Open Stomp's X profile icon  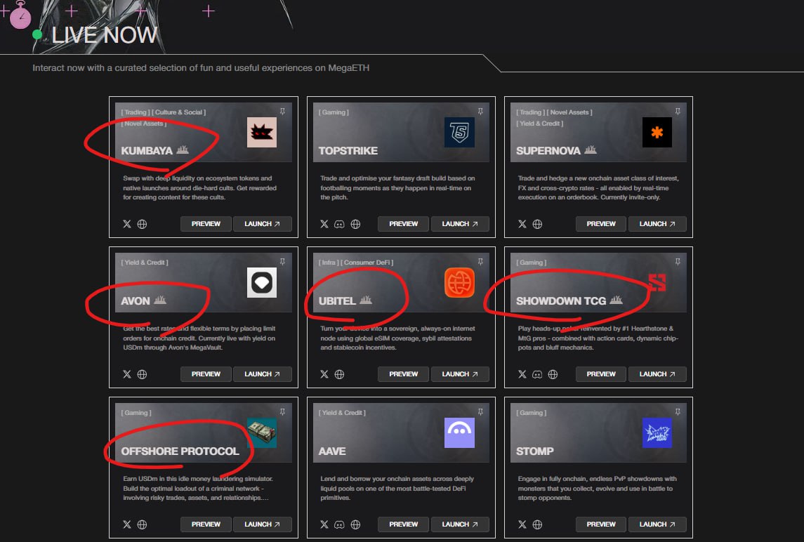coord(522,524)
